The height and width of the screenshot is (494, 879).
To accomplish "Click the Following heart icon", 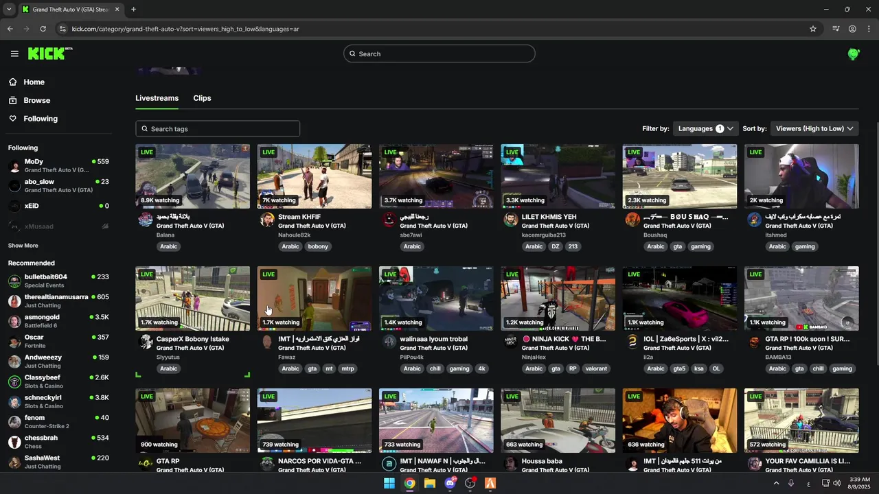I will (x=13, y=119).
